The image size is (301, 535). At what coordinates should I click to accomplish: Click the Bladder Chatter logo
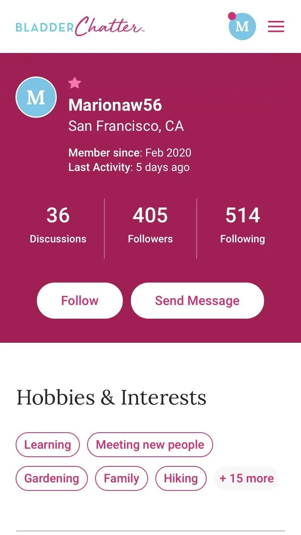[80, 26]
